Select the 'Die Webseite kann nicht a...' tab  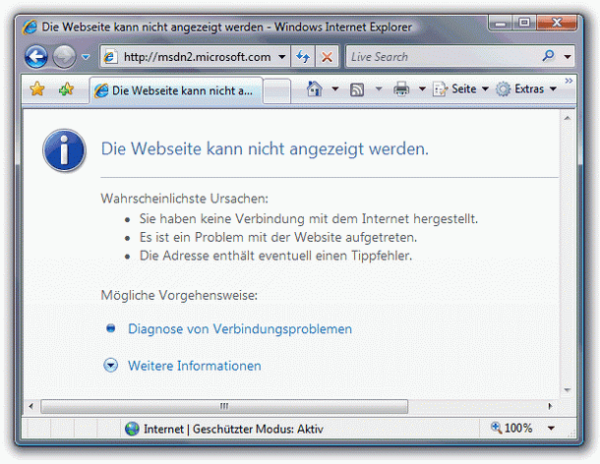coord(176,90)
